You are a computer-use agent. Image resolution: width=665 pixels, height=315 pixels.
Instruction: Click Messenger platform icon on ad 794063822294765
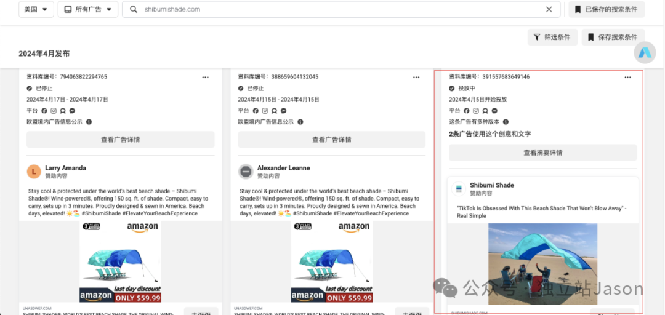(x=72, y=111)
